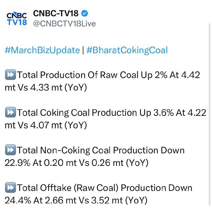
Task: Open the #BharatCokingCoal hashtag
Action: 127,50
